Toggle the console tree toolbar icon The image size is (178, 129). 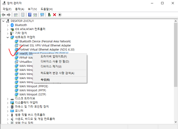pyautogui.click(x=16, y=15)
